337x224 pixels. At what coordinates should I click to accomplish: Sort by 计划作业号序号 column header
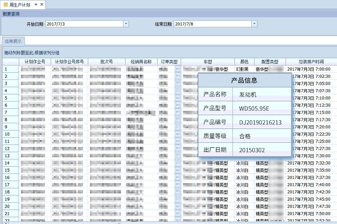(x=69, y=62)
